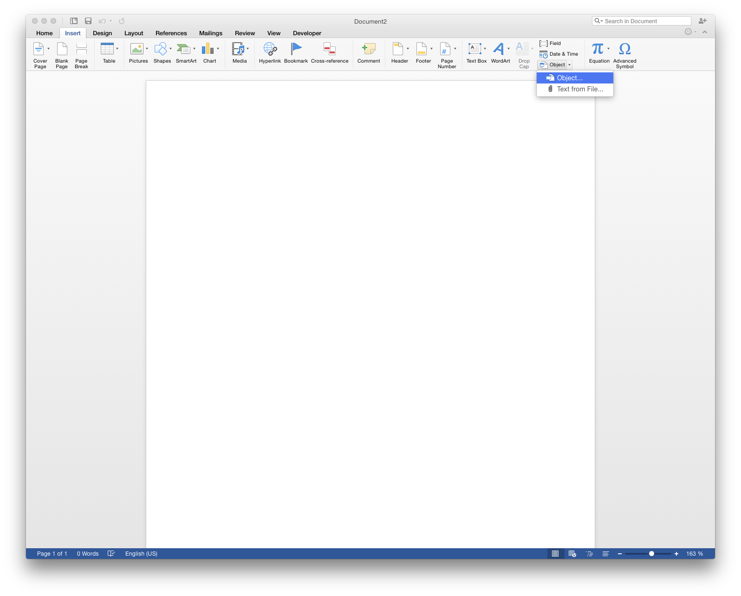
Task: Click the Footer icon
Action: [x=422, y=49]
